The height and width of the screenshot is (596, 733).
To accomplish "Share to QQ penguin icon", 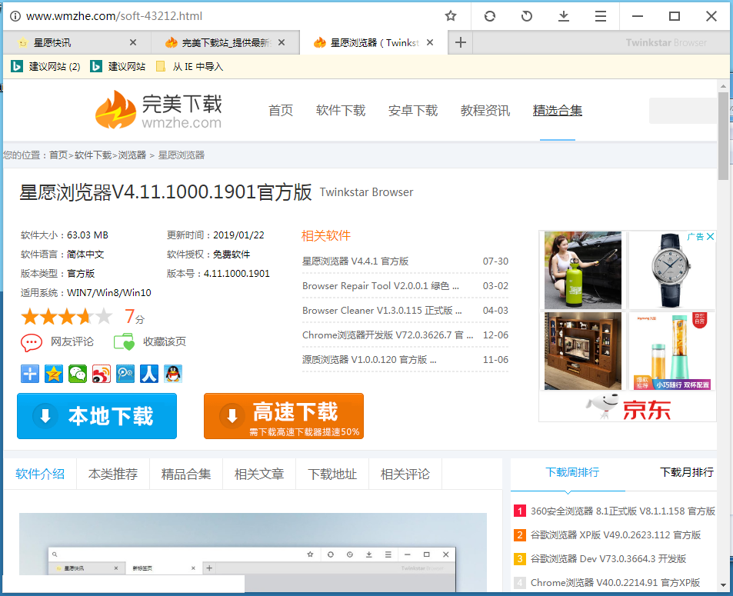I will click(173, 374).
